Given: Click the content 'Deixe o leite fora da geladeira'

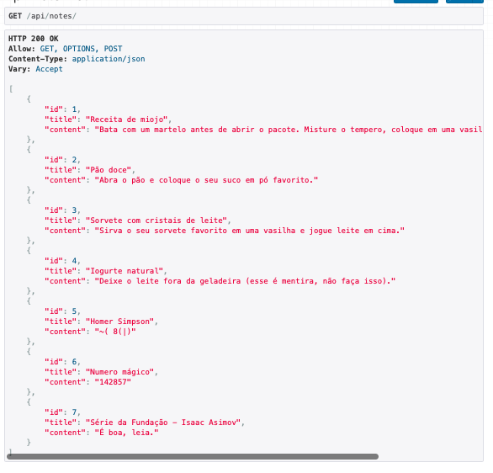Looking at the screenshot, I should [x=245, y=281].
